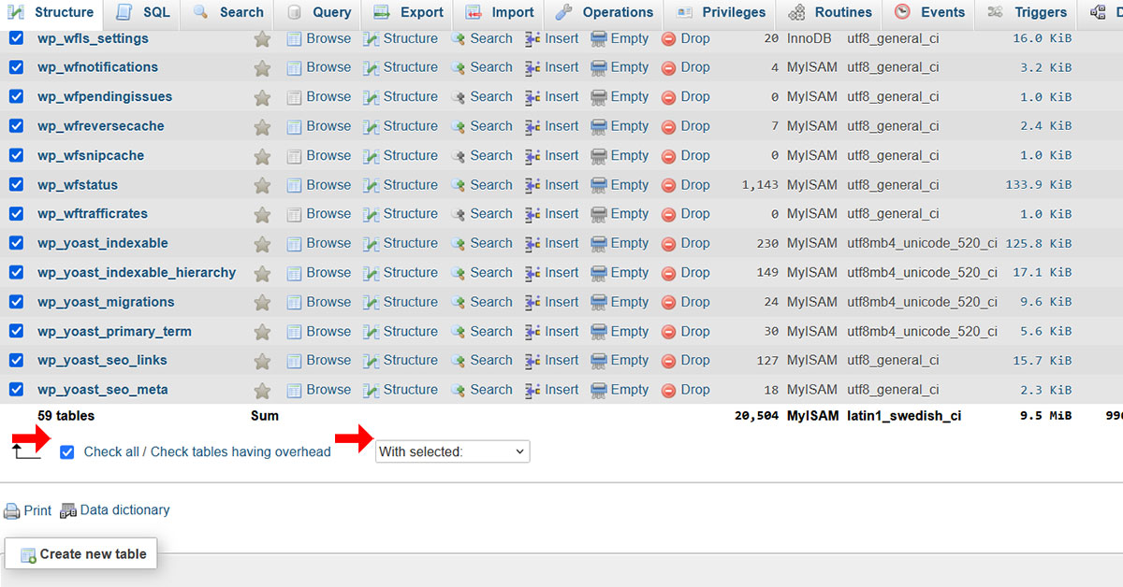Click favorite star icon for wp_wfstatus
Screen dimensions: 1123x587
click(x=262, y=185)
